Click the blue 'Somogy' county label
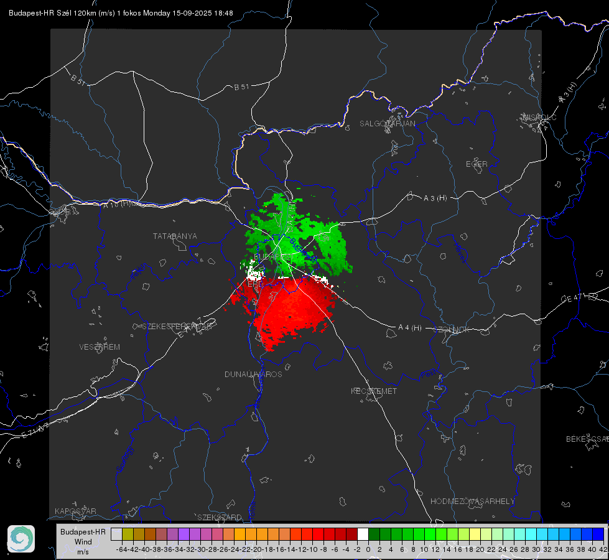This screenshot has height=560, width=609. point(124,459)
